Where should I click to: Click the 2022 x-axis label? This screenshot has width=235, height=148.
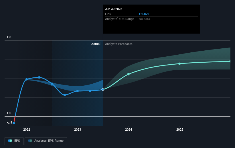click(x=27, y=129)
